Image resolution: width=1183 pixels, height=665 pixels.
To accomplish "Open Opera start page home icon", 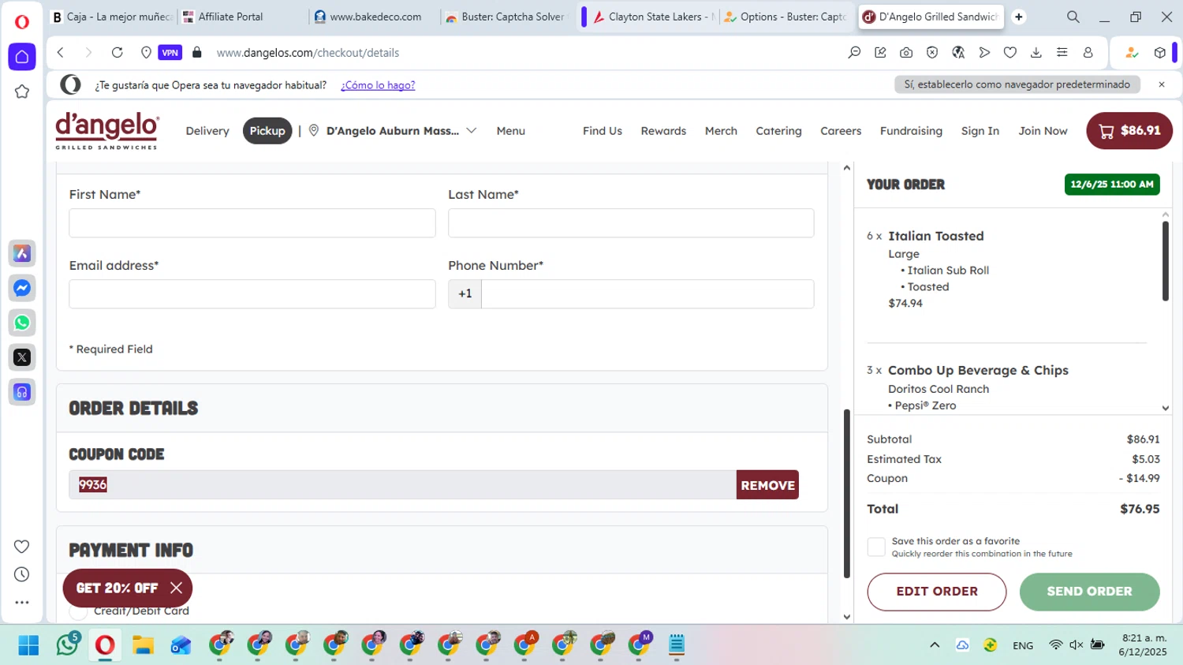I will coord(22,57).
